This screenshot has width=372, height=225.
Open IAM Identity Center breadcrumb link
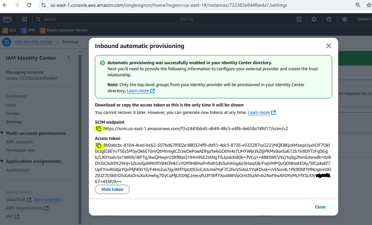tap(34, 42)
